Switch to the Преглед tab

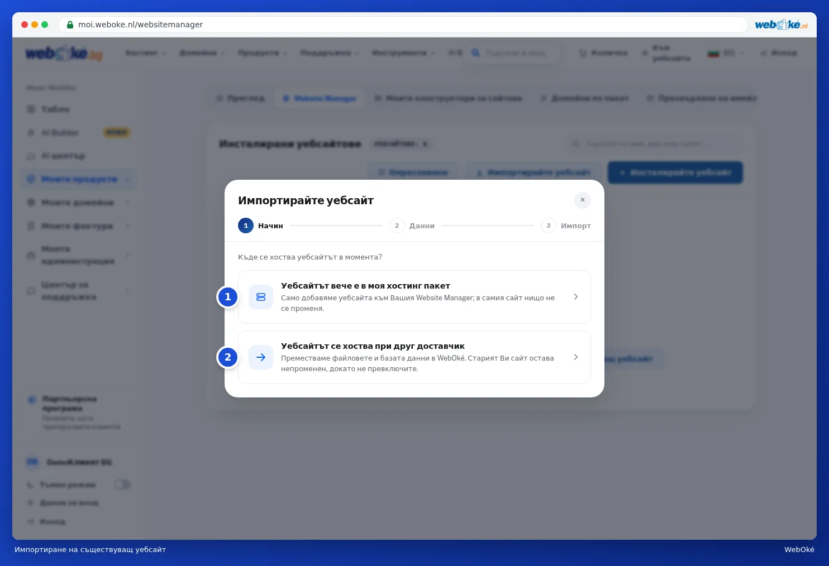click(241, 98)
